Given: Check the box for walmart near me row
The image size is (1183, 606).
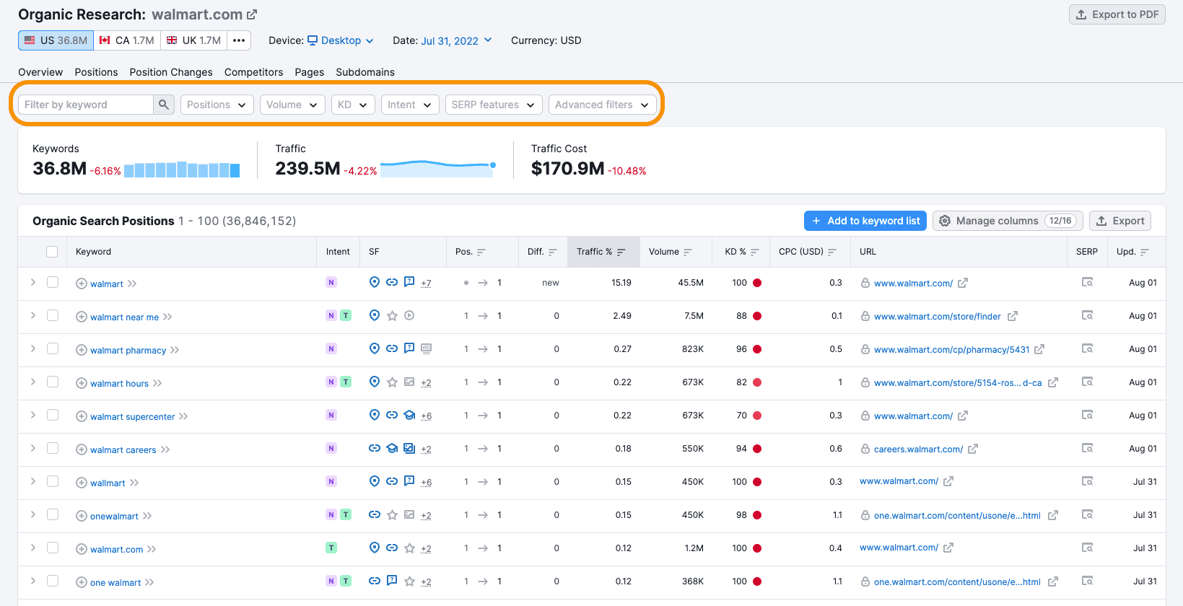Looking at the screenshot, I should point(53,316).
